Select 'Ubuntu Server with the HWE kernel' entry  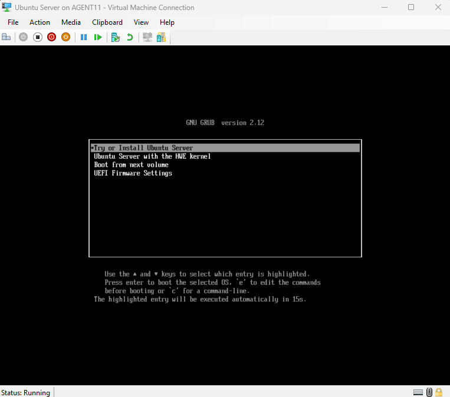(x=152, y=156)
